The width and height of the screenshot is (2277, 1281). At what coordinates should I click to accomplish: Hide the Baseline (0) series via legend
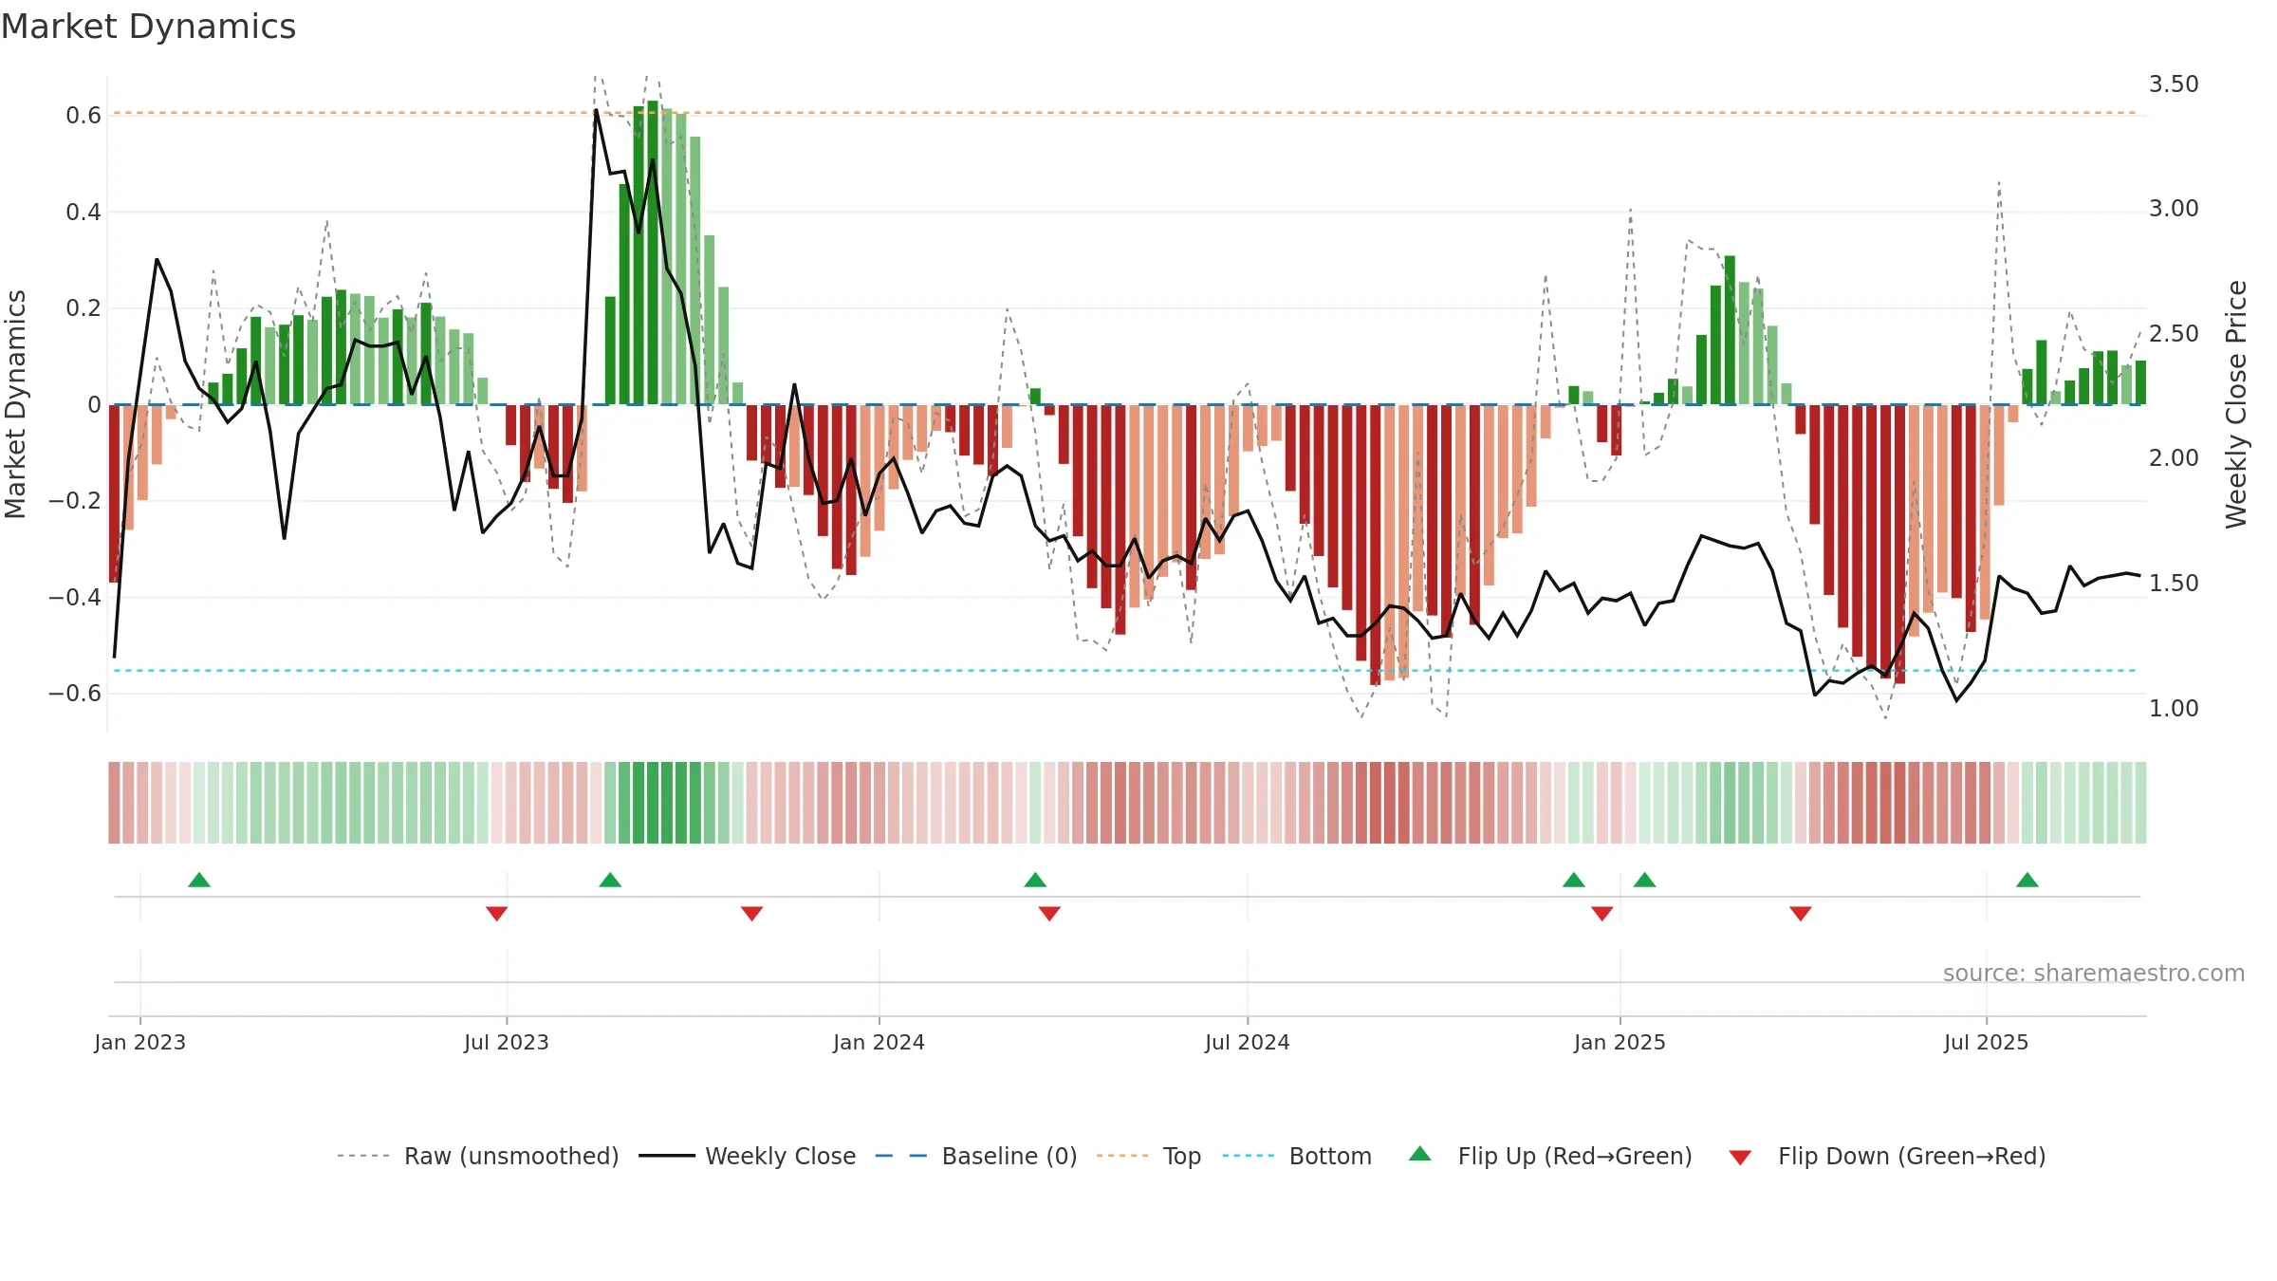coord(976,1156)
